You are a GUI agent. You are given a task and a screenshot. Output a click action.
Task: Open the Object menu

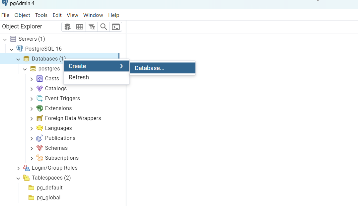pyautogui.click(x=22, y=15)
